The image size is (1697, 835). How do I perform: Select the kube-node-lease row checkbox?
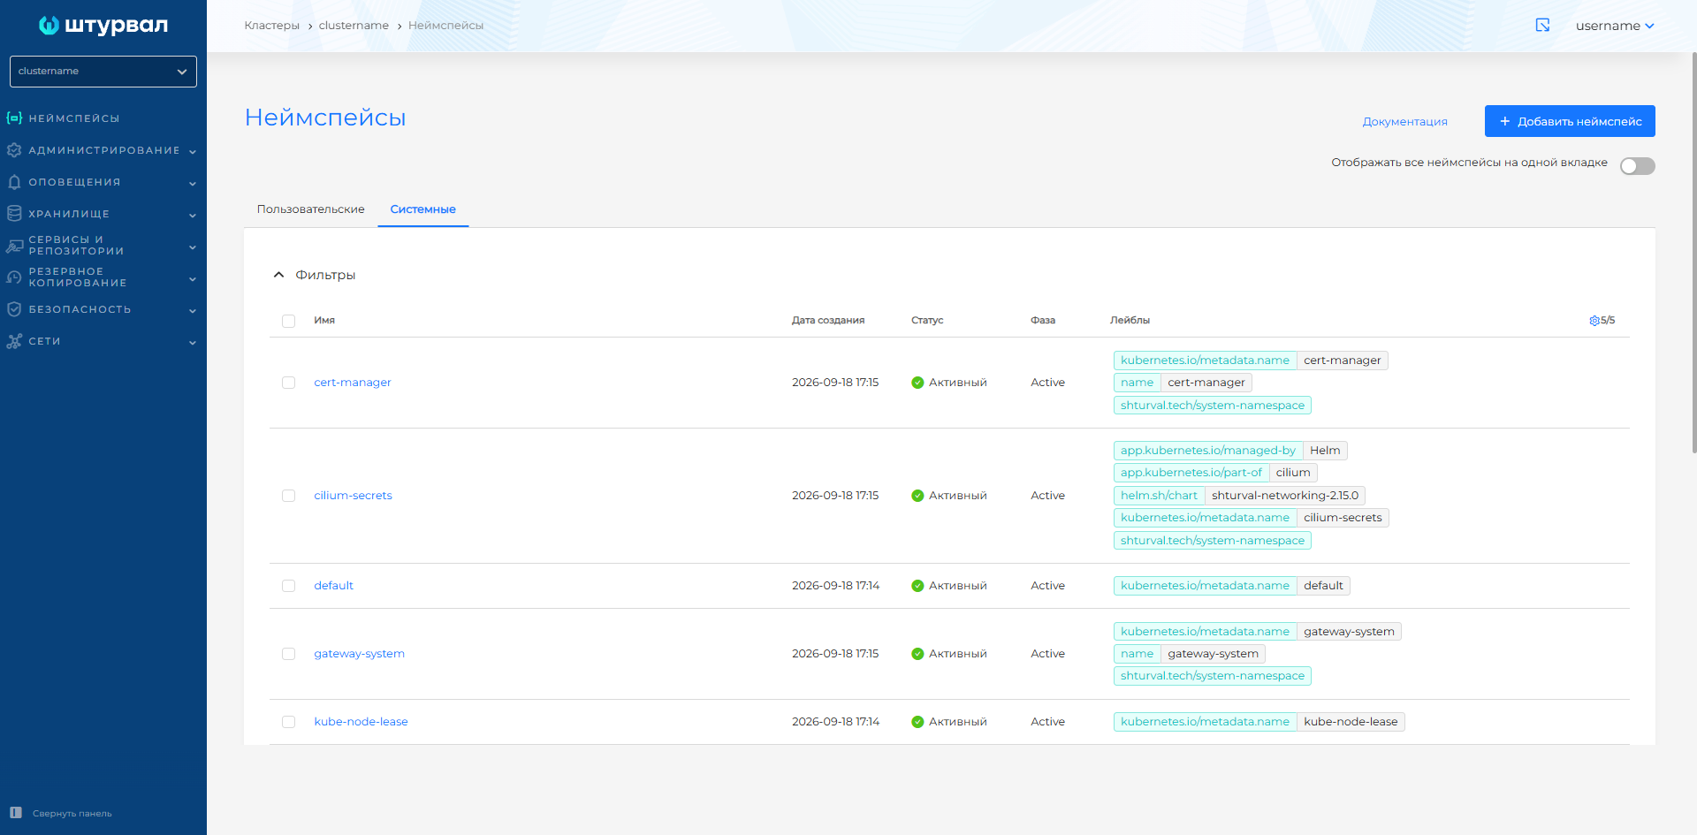click(x=288, y=722)
